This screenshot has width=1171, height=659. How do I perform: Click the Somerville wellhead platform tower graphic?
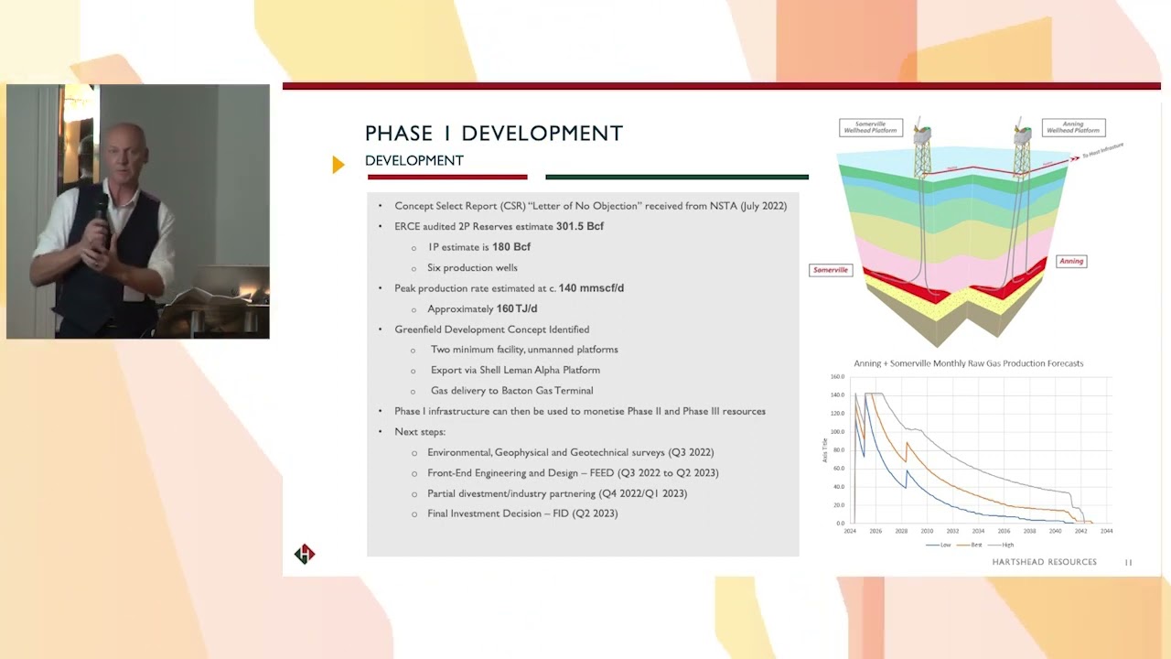click(x=922, y=149)
